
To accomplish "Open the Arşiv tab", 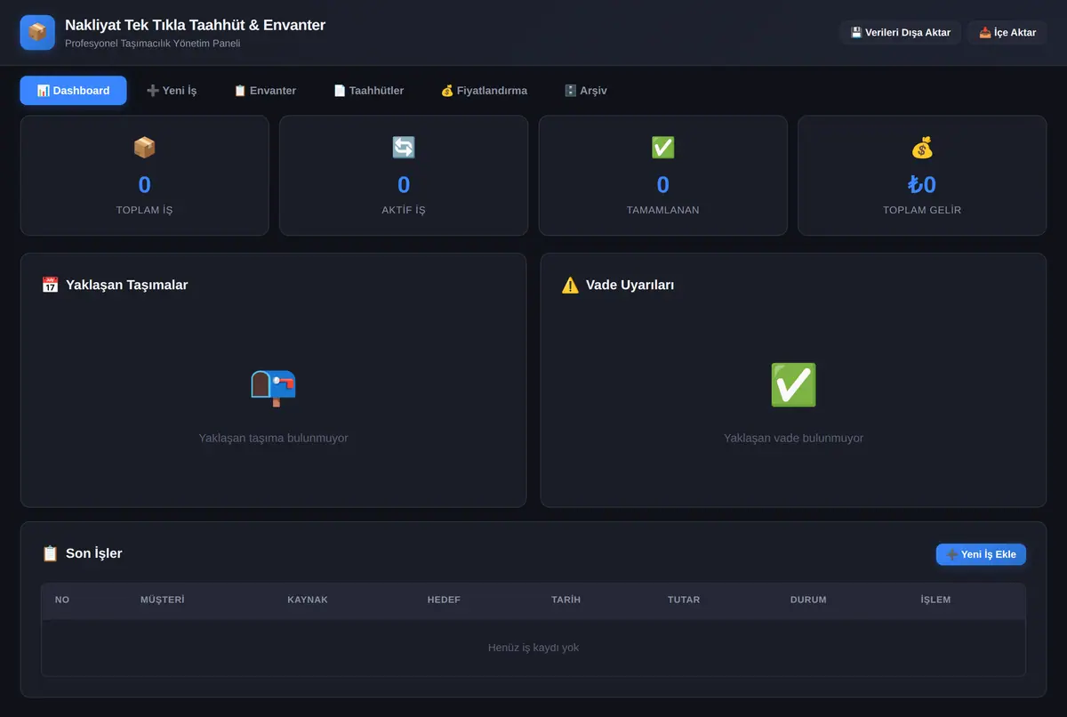I will pyautogui.click(x=586, y=91).
